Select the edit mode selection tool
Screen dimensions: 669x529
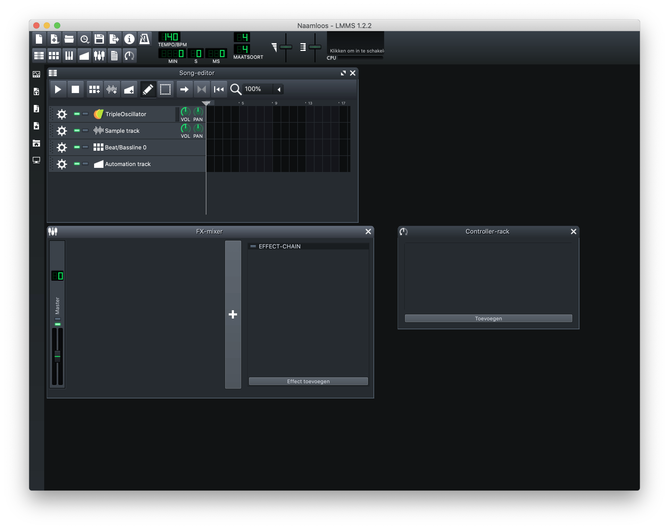(x=165, y=89)
